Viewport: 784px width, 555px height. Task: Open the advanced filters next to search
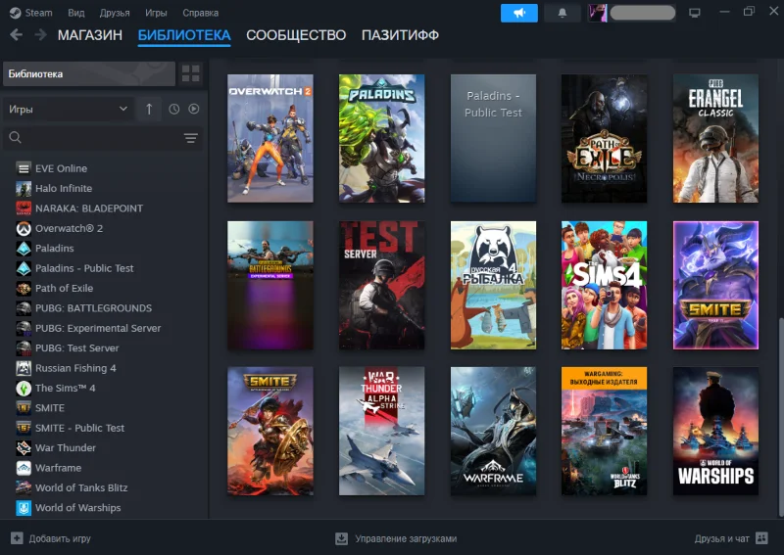tap(191, 138)
